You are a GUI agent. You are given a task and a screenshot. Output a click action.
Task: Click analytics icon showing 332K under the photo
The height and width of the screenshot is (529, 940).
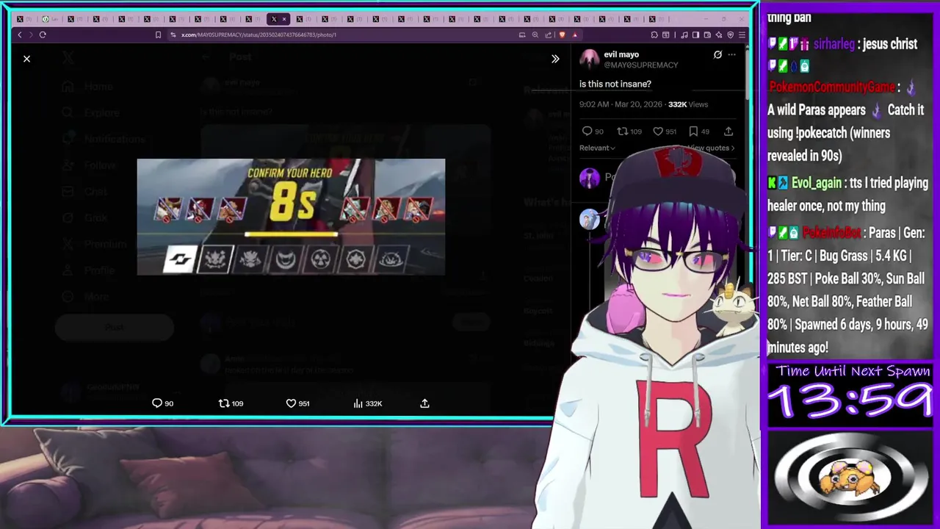pos(367,403)
